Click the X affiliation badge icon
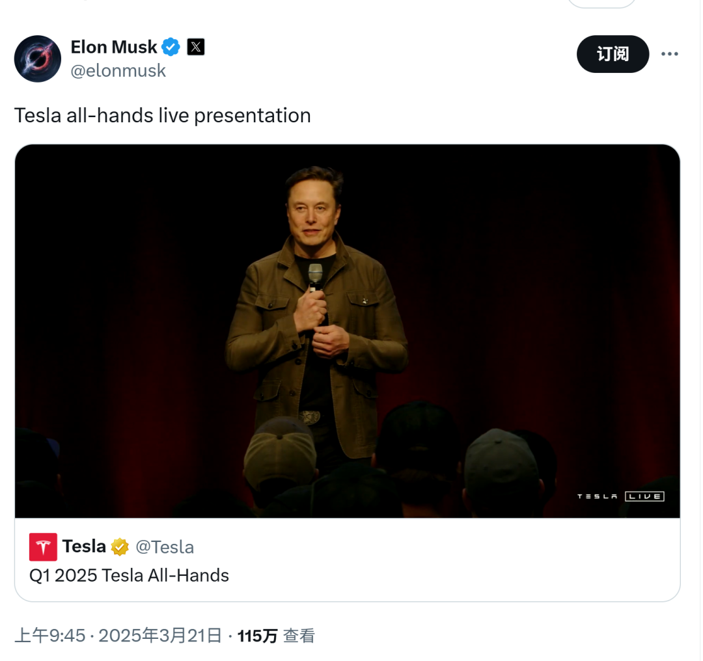This screenshot has height=661, width=703. coord(196,47)
